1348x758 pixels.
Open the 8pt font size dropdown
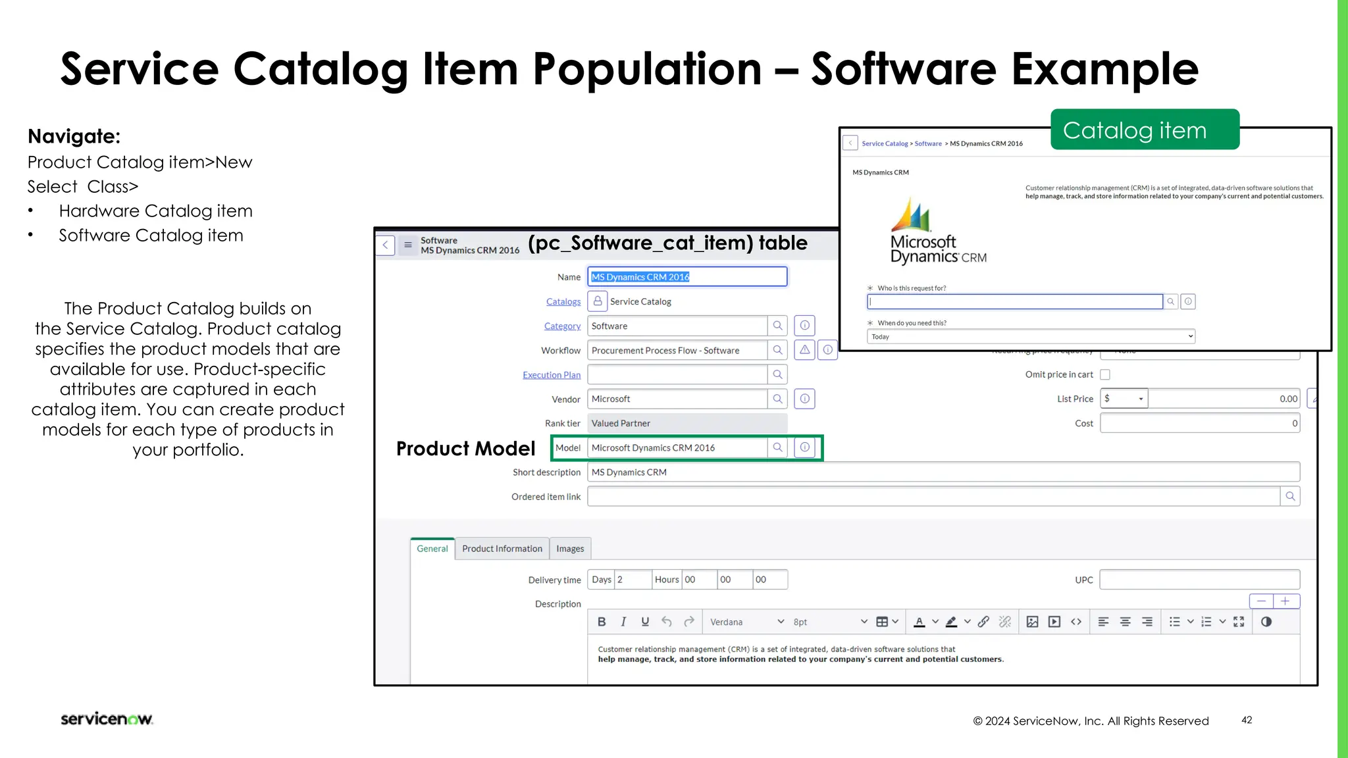[831, 622]
